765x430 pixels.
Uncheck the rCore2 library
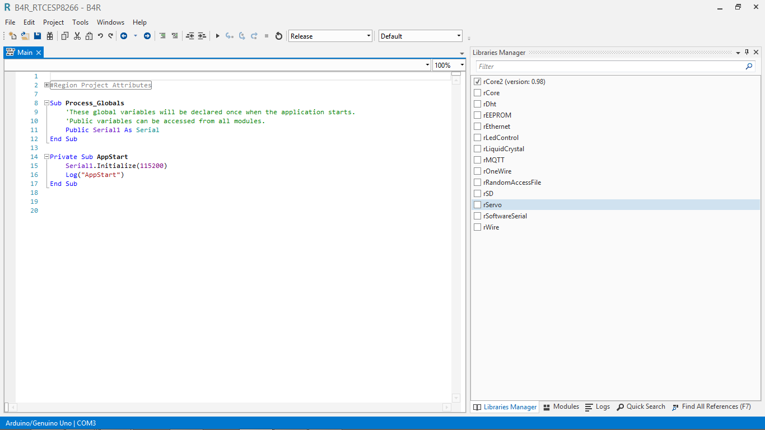pyautogui.click(x=478, y=82)
